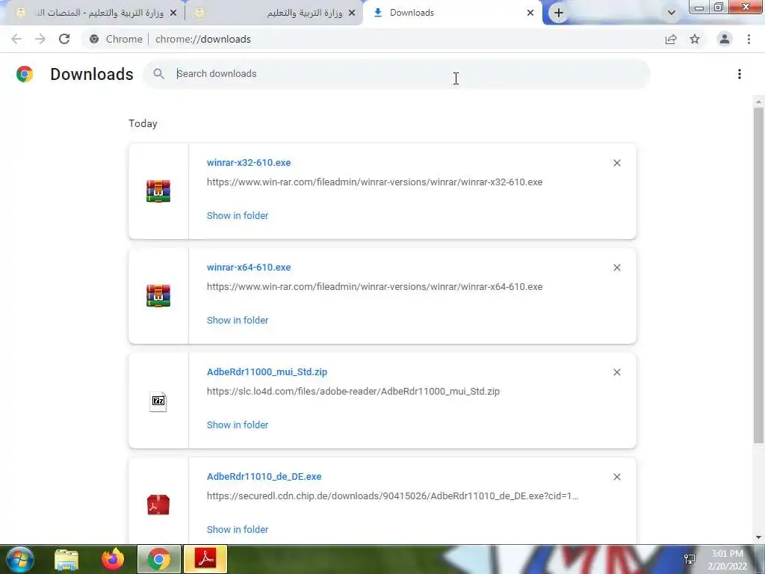Open the AdbeRdr11000_mui_Std.zip file link
The image size is (765, 574).
[267, 372]
